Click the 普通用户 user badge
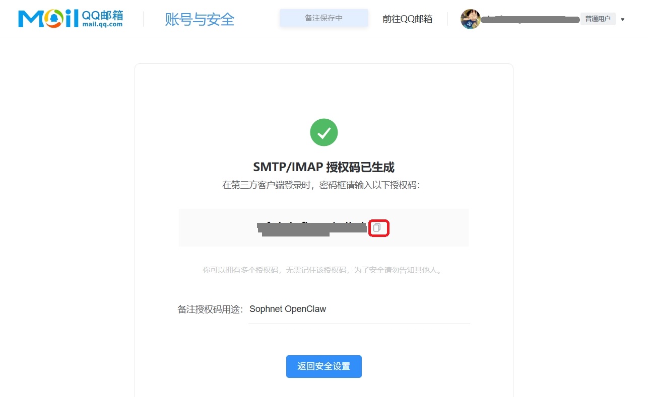 pyautogui.click(x=598, y=19)
